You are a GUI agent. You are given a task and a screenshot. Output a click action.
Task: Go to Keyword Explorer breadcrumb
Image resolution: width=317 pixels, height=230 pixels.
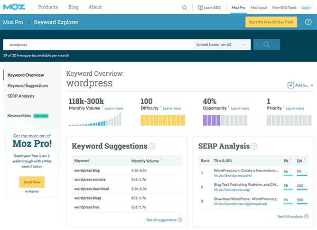click(56, 22)
